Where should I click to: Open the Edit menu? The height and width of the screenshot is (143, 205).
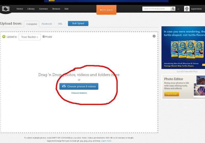point(66,9)
